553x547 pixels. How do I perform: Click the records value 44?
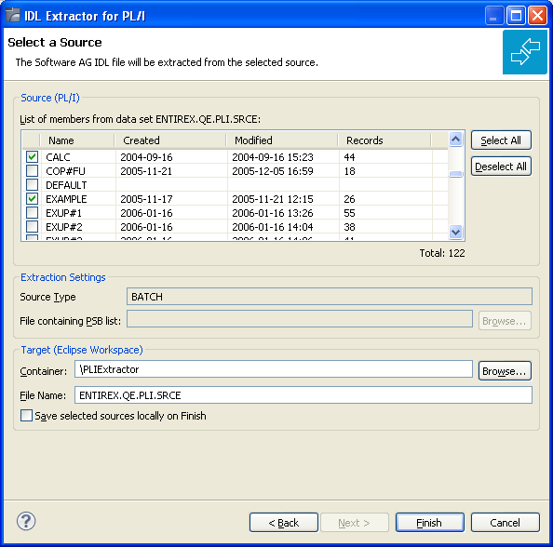coord(349,157)
